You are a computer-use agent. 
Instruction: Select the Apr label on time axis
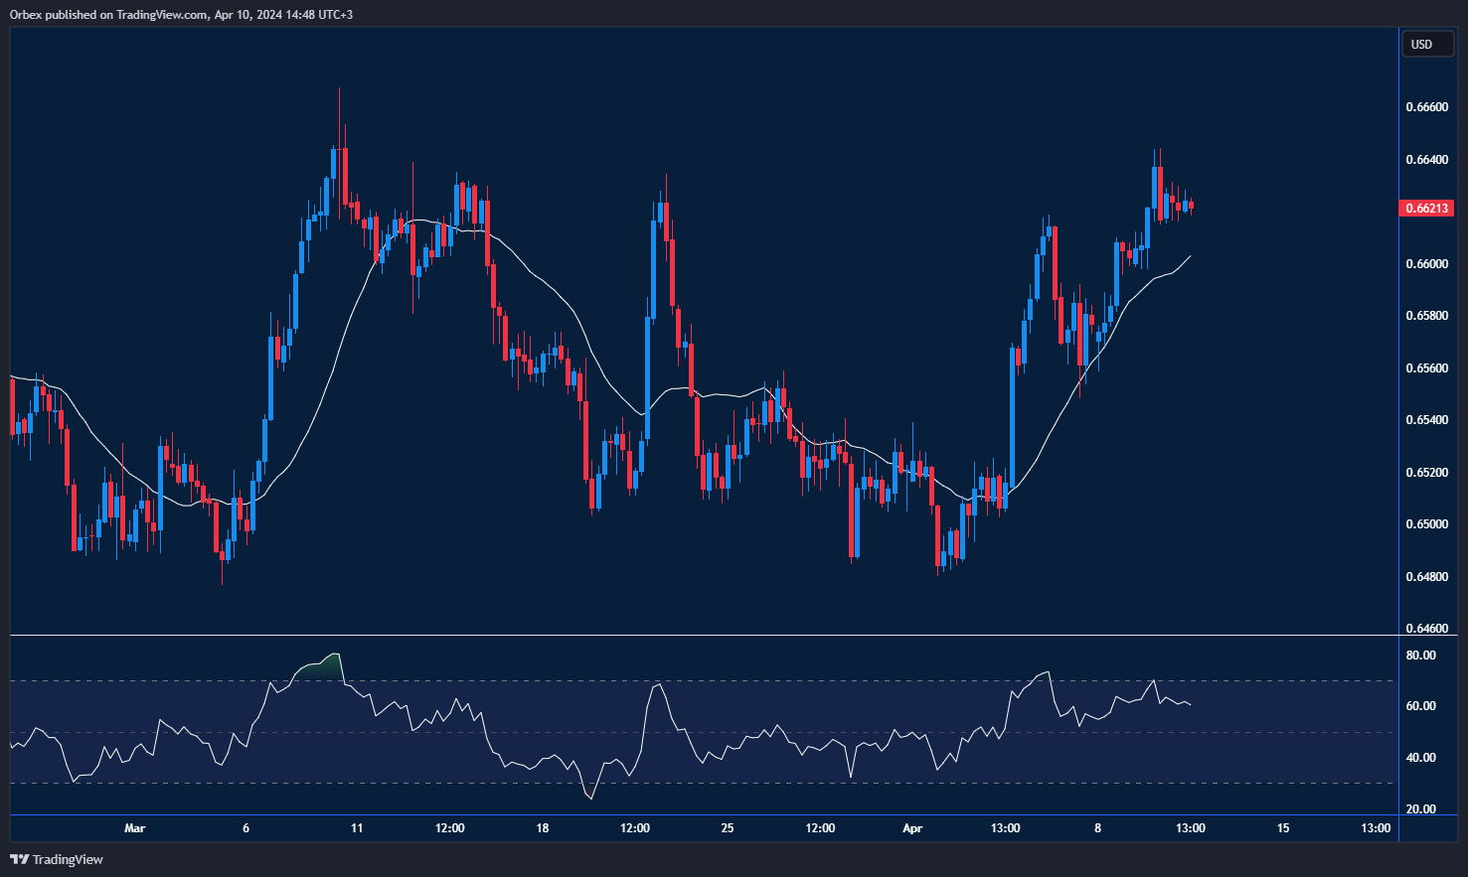point(912,828)
